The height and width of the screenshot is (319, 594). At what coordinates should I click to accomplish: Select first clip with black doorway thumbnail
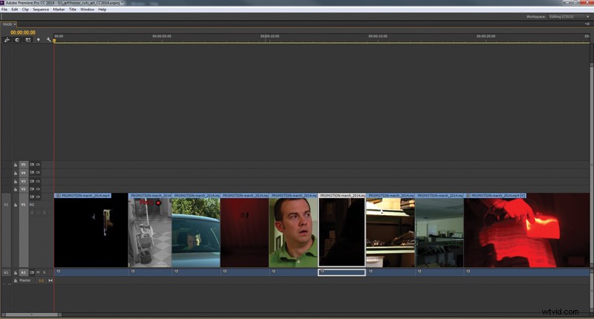point(91,230)
